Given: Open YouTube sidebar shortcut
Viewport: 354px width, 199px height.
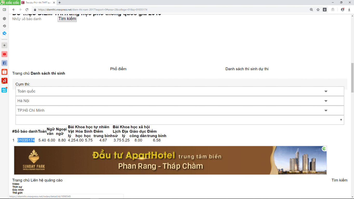Looking at the screenshot, I should 4,54.
